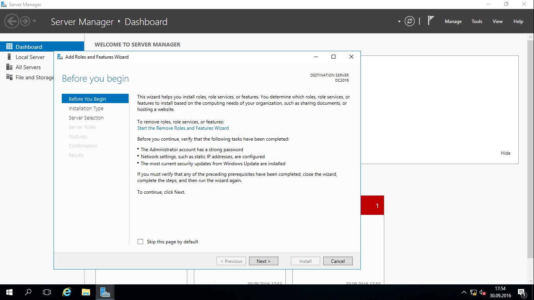The width and height of the screenshot is (534, 300).
Task: Go to the Before You Begin step
Action: point(95,99)
